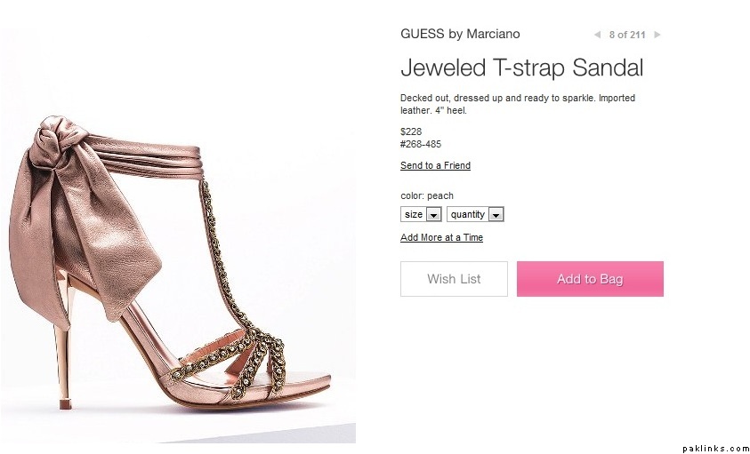This screenshot has height=454, width=750.
Task: Click the arrow button on quantity selector
Action: (496, 214)
